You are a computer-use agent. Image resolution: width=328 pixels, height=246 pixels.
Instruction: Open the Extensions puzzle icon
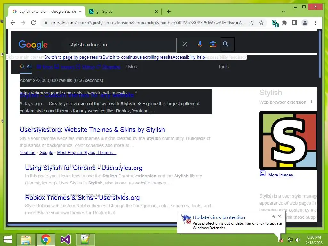coord(284,23)
